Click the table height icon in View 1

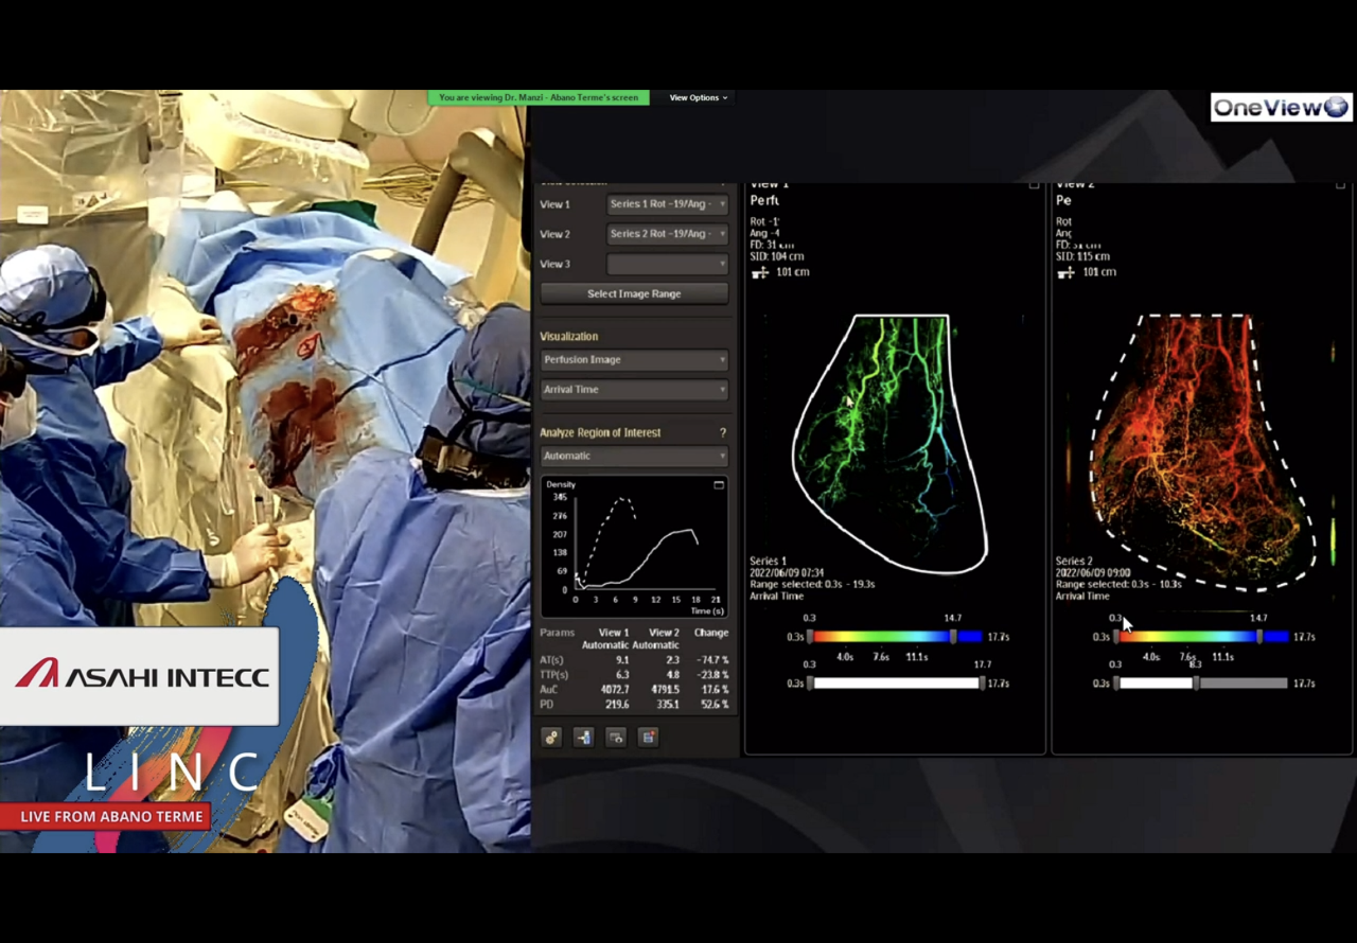(x=760, y=273)
